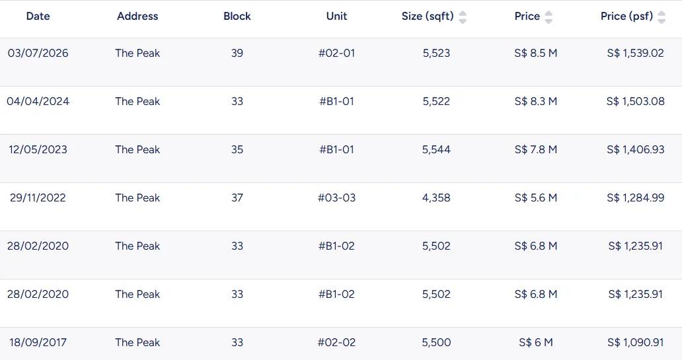Open the 03/07/2026 transaction row
682x360 pixels.
(x=341, y=61)
